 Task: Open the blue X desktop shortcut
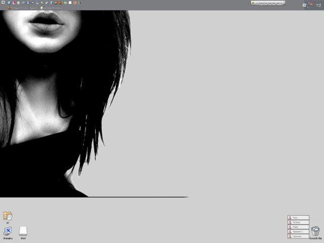coord(8,231)
